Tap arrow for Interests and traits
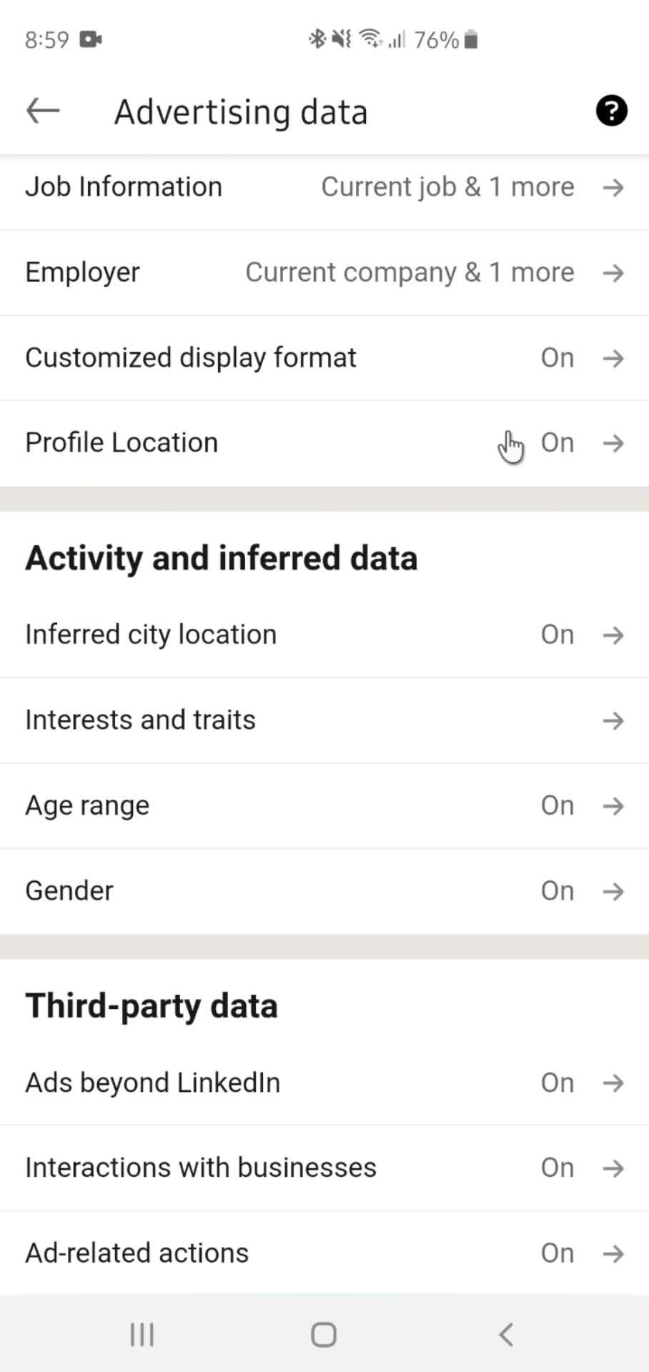The height and width of the screenshot is (1372, 649). [613, 720]
